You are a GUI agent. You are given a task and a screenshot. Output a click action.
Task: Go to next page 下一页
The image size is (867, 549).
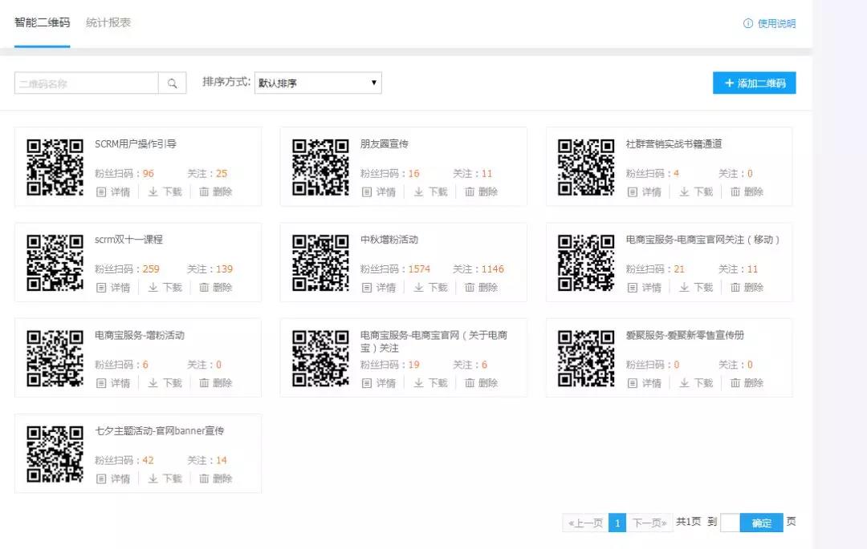(649, 523)
